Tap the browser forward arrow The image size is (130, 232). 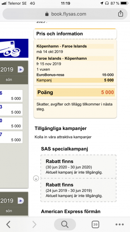[34, 224]
